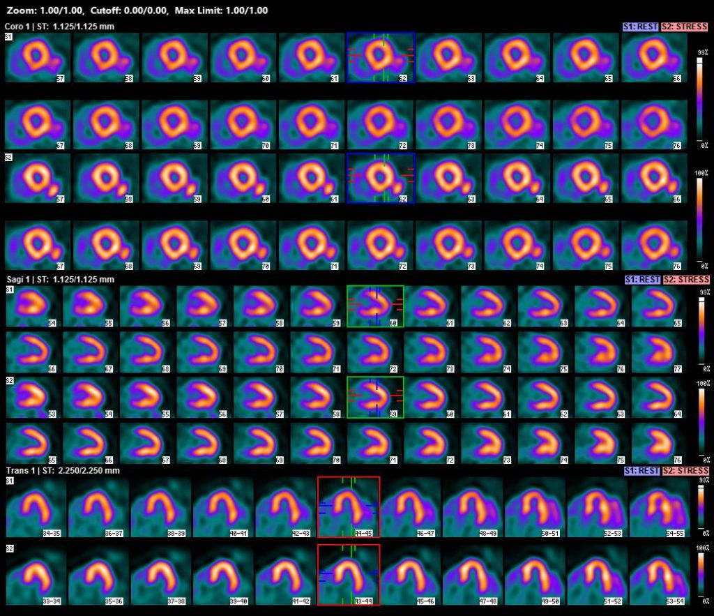Viewport: 714px width, 616px height.
Task: Click the coronal stress 100% color scale bar
Action: (x=699, y=221)
